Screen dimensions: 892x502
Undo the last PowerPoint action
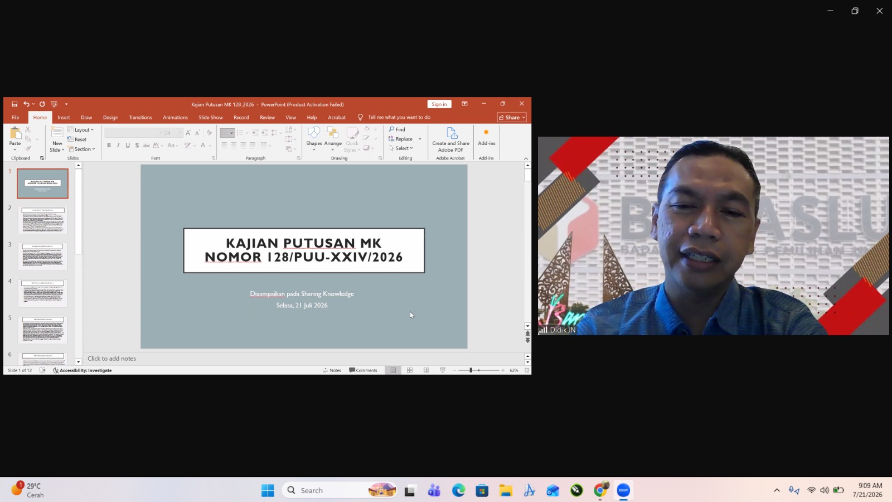click(x=26, y=104)
